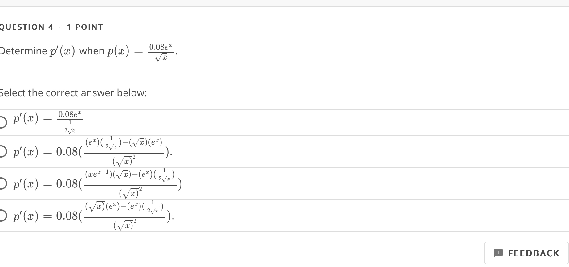Select the second answer option radio button
Screen dimensions: 569x267
point(2,152)
